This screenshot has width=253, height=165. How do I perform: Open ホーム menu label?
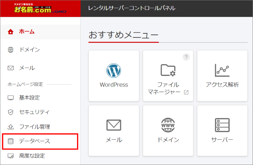click(27, 32)
